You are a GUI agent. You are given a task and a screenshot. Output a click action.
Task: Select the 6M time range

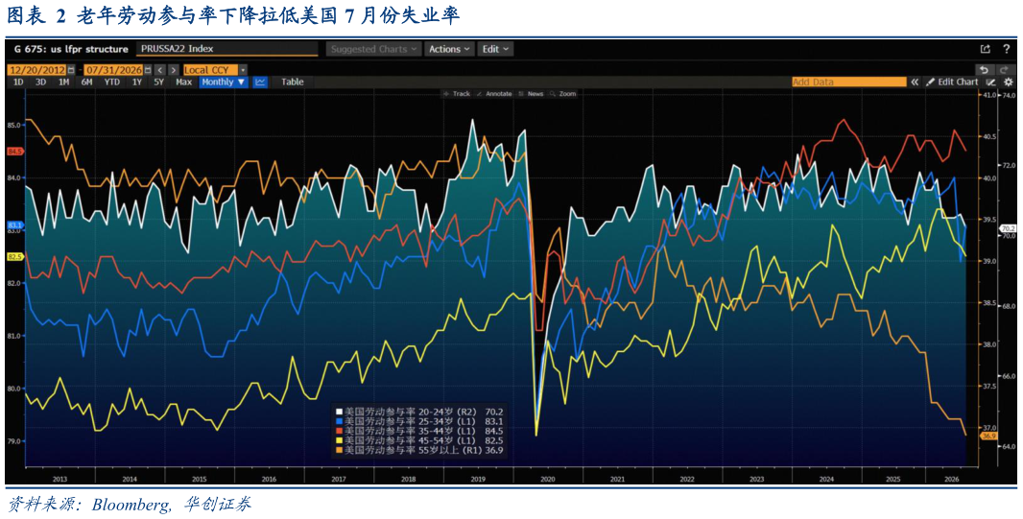(x=86, y=83)
